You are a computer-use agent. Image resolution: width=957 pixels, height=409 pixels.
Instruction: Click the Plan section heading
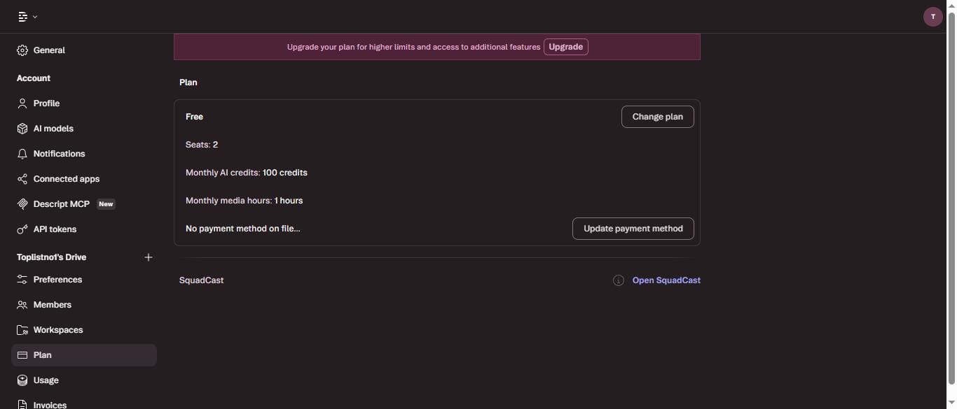pyautogui.click(x=188, y=82)
